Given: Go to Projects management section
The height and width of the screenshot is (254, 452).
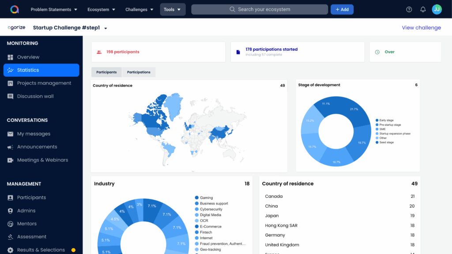Looking at the screenshot, I should [x=44, y=83].
